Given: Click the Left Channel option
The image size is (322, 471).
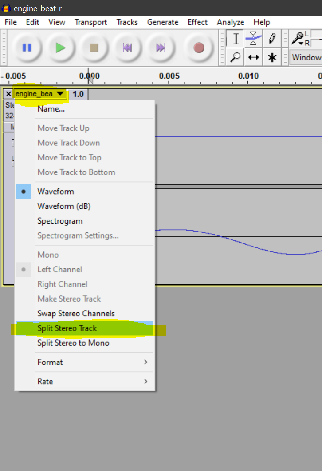Looking at the screenshot, I should tap(85, 270).
